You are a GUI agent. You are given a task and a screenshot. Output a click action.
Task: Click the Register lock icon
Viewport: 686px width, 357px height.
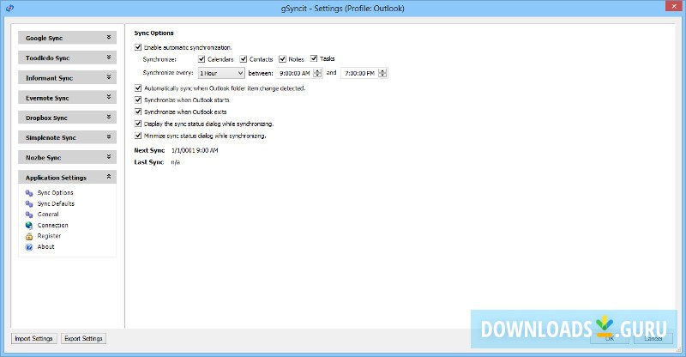(x=29, y=237)
